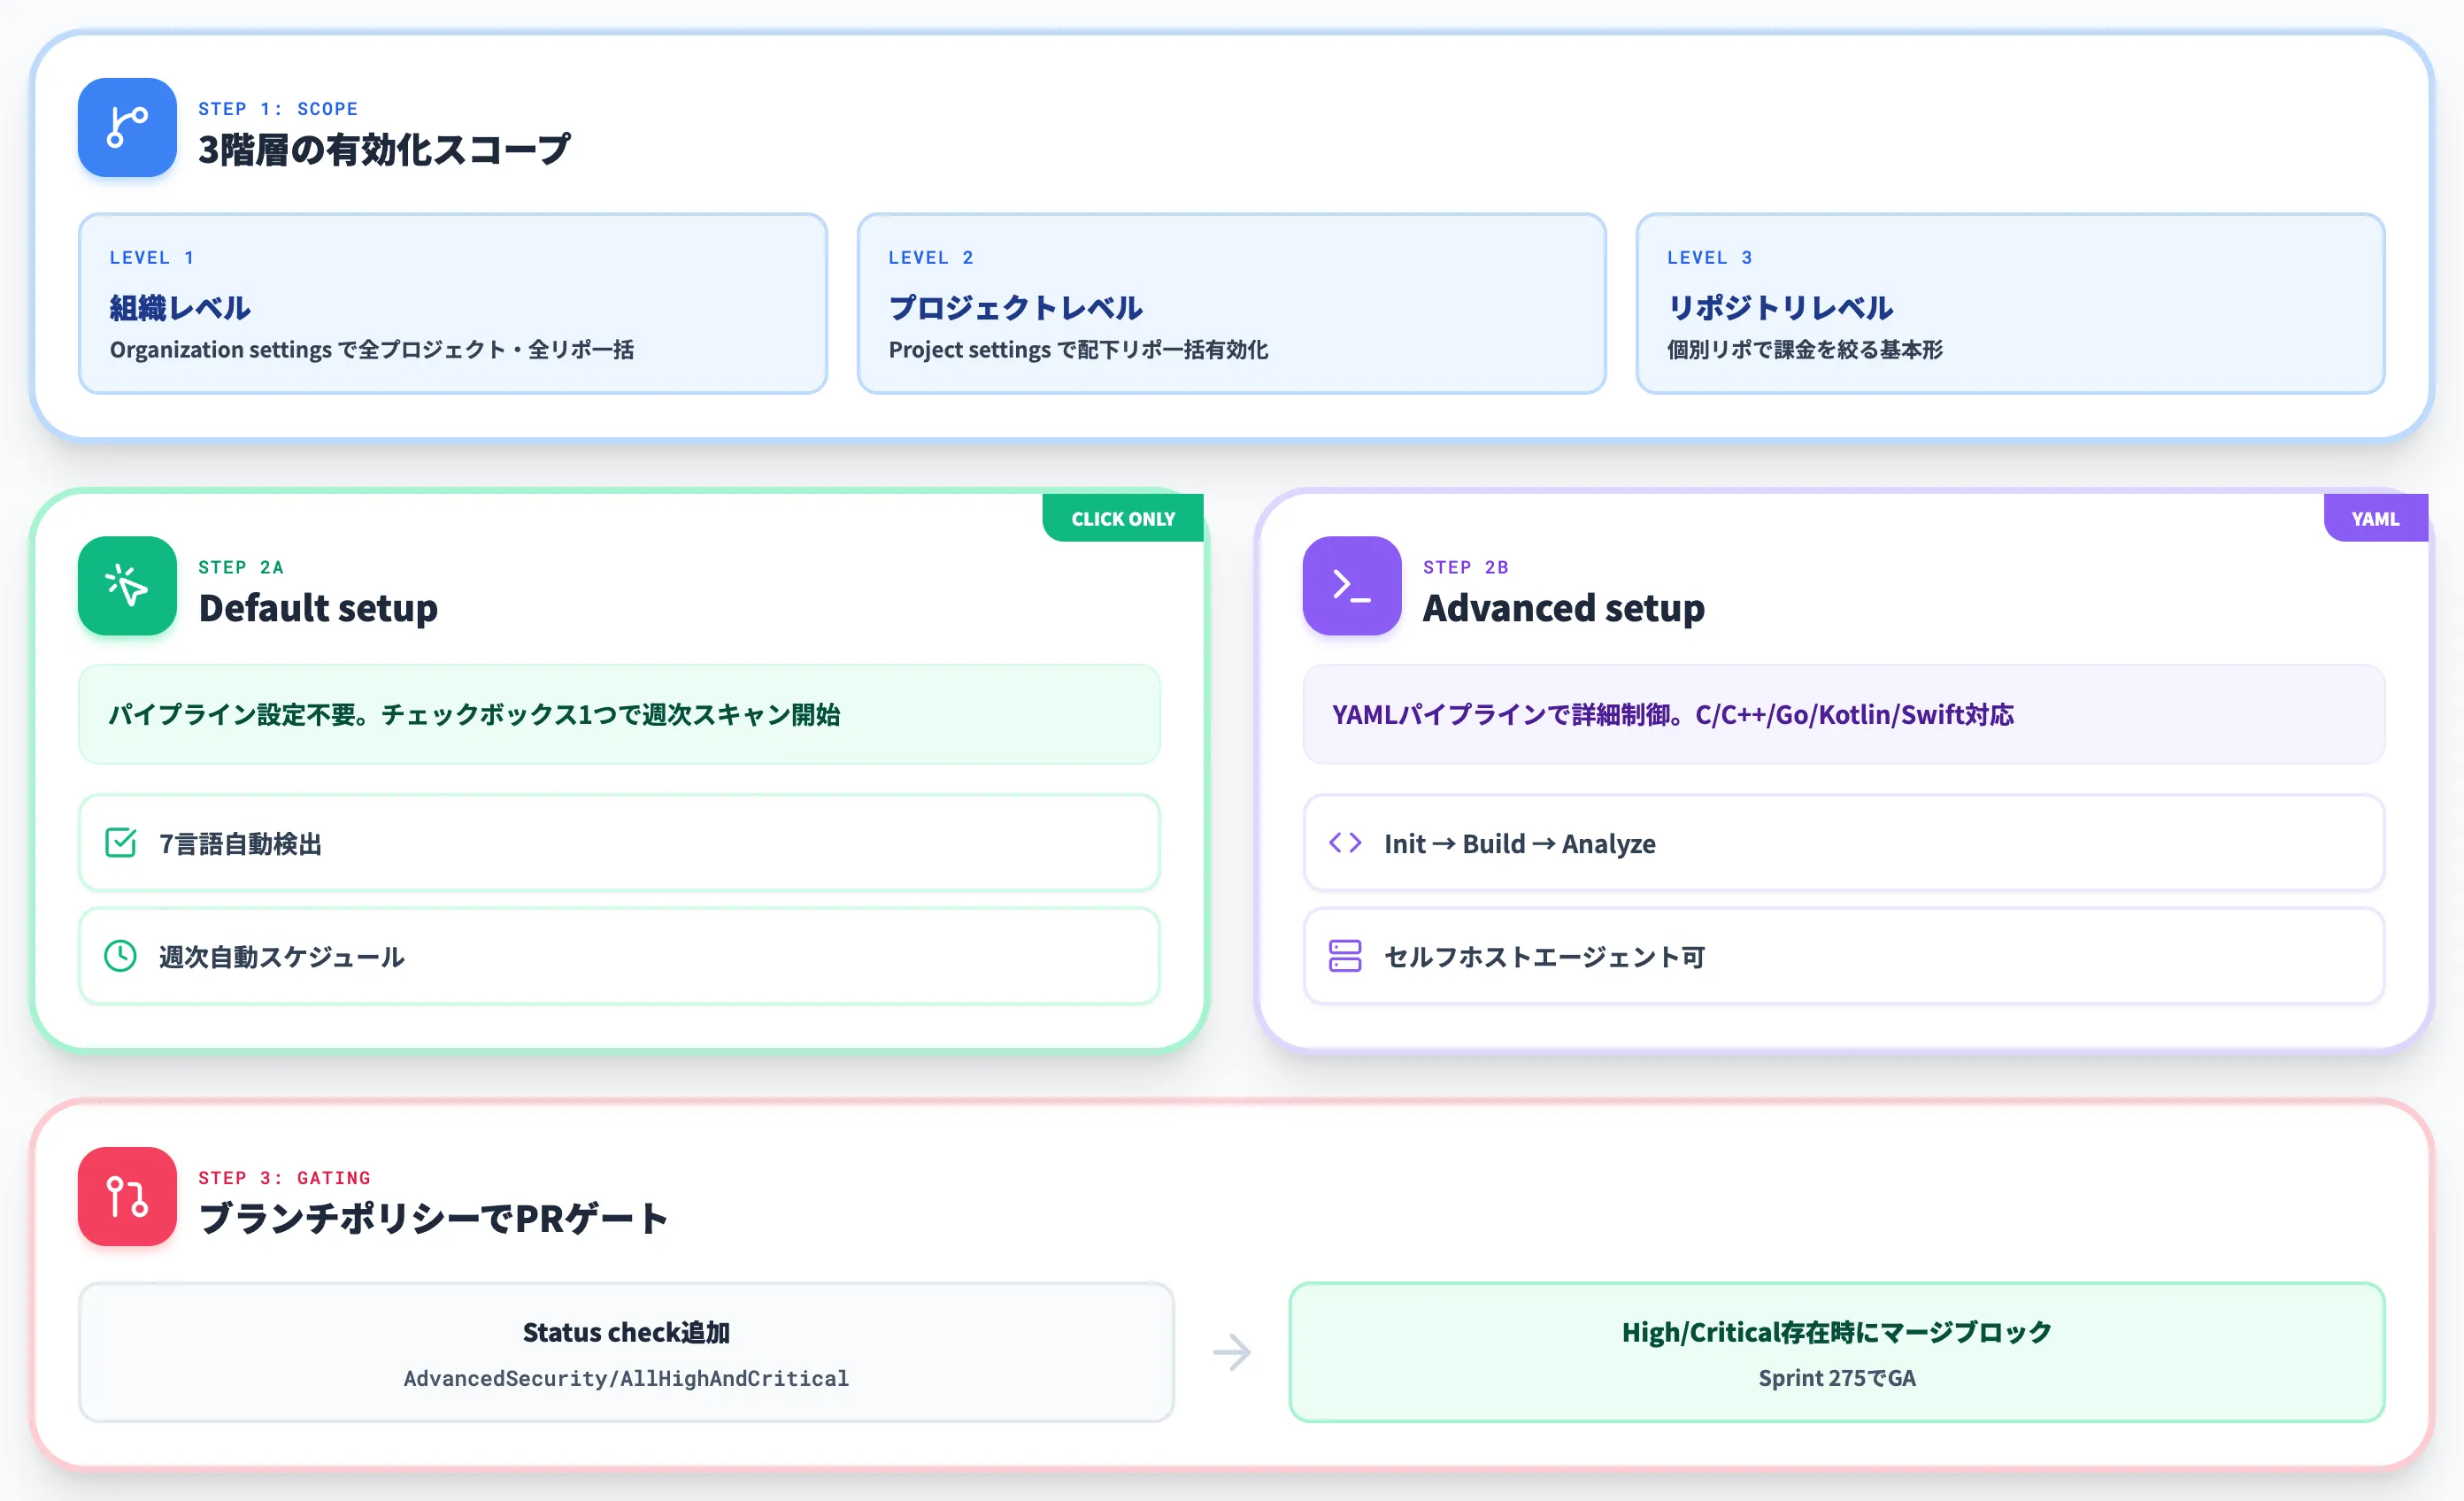Click the 週次自動スケジュール row
The width and height of the screenshot is (2464, 1501).
(x=619, y=956)
